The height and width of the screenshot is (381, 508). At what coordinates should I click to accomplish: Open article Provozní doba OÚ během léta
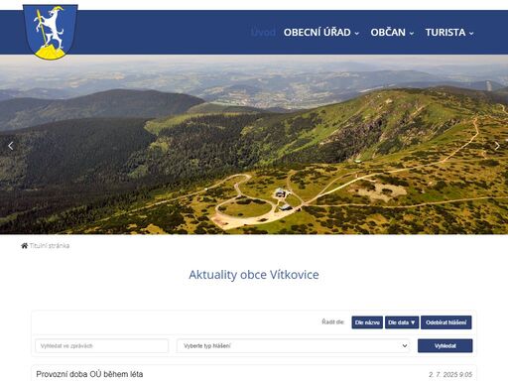point(89,374)
